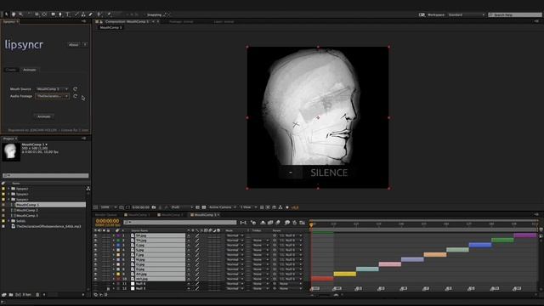Screen dimensions: 544x306
Task: Select the Eraser tool
Action: pyautogui.click(x=91, y=14)
